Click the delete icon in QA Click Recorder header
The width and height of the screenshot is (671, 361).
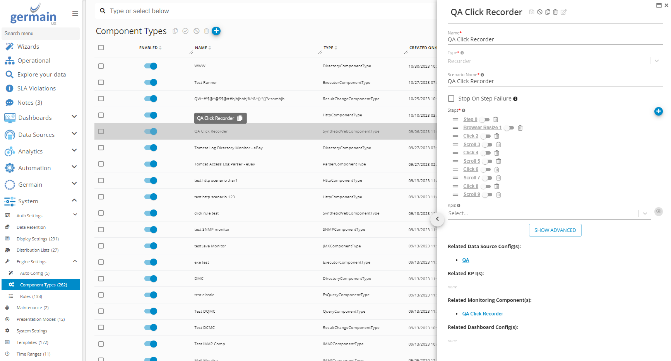point(555,12)
